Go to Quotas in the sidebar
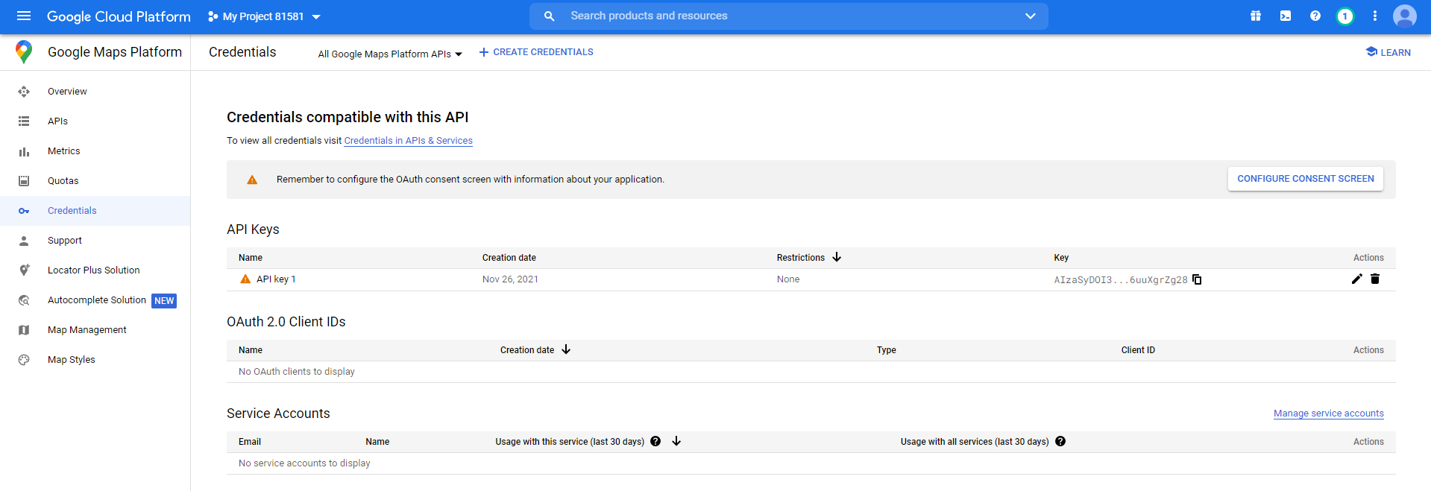 (x=63, y=181)
